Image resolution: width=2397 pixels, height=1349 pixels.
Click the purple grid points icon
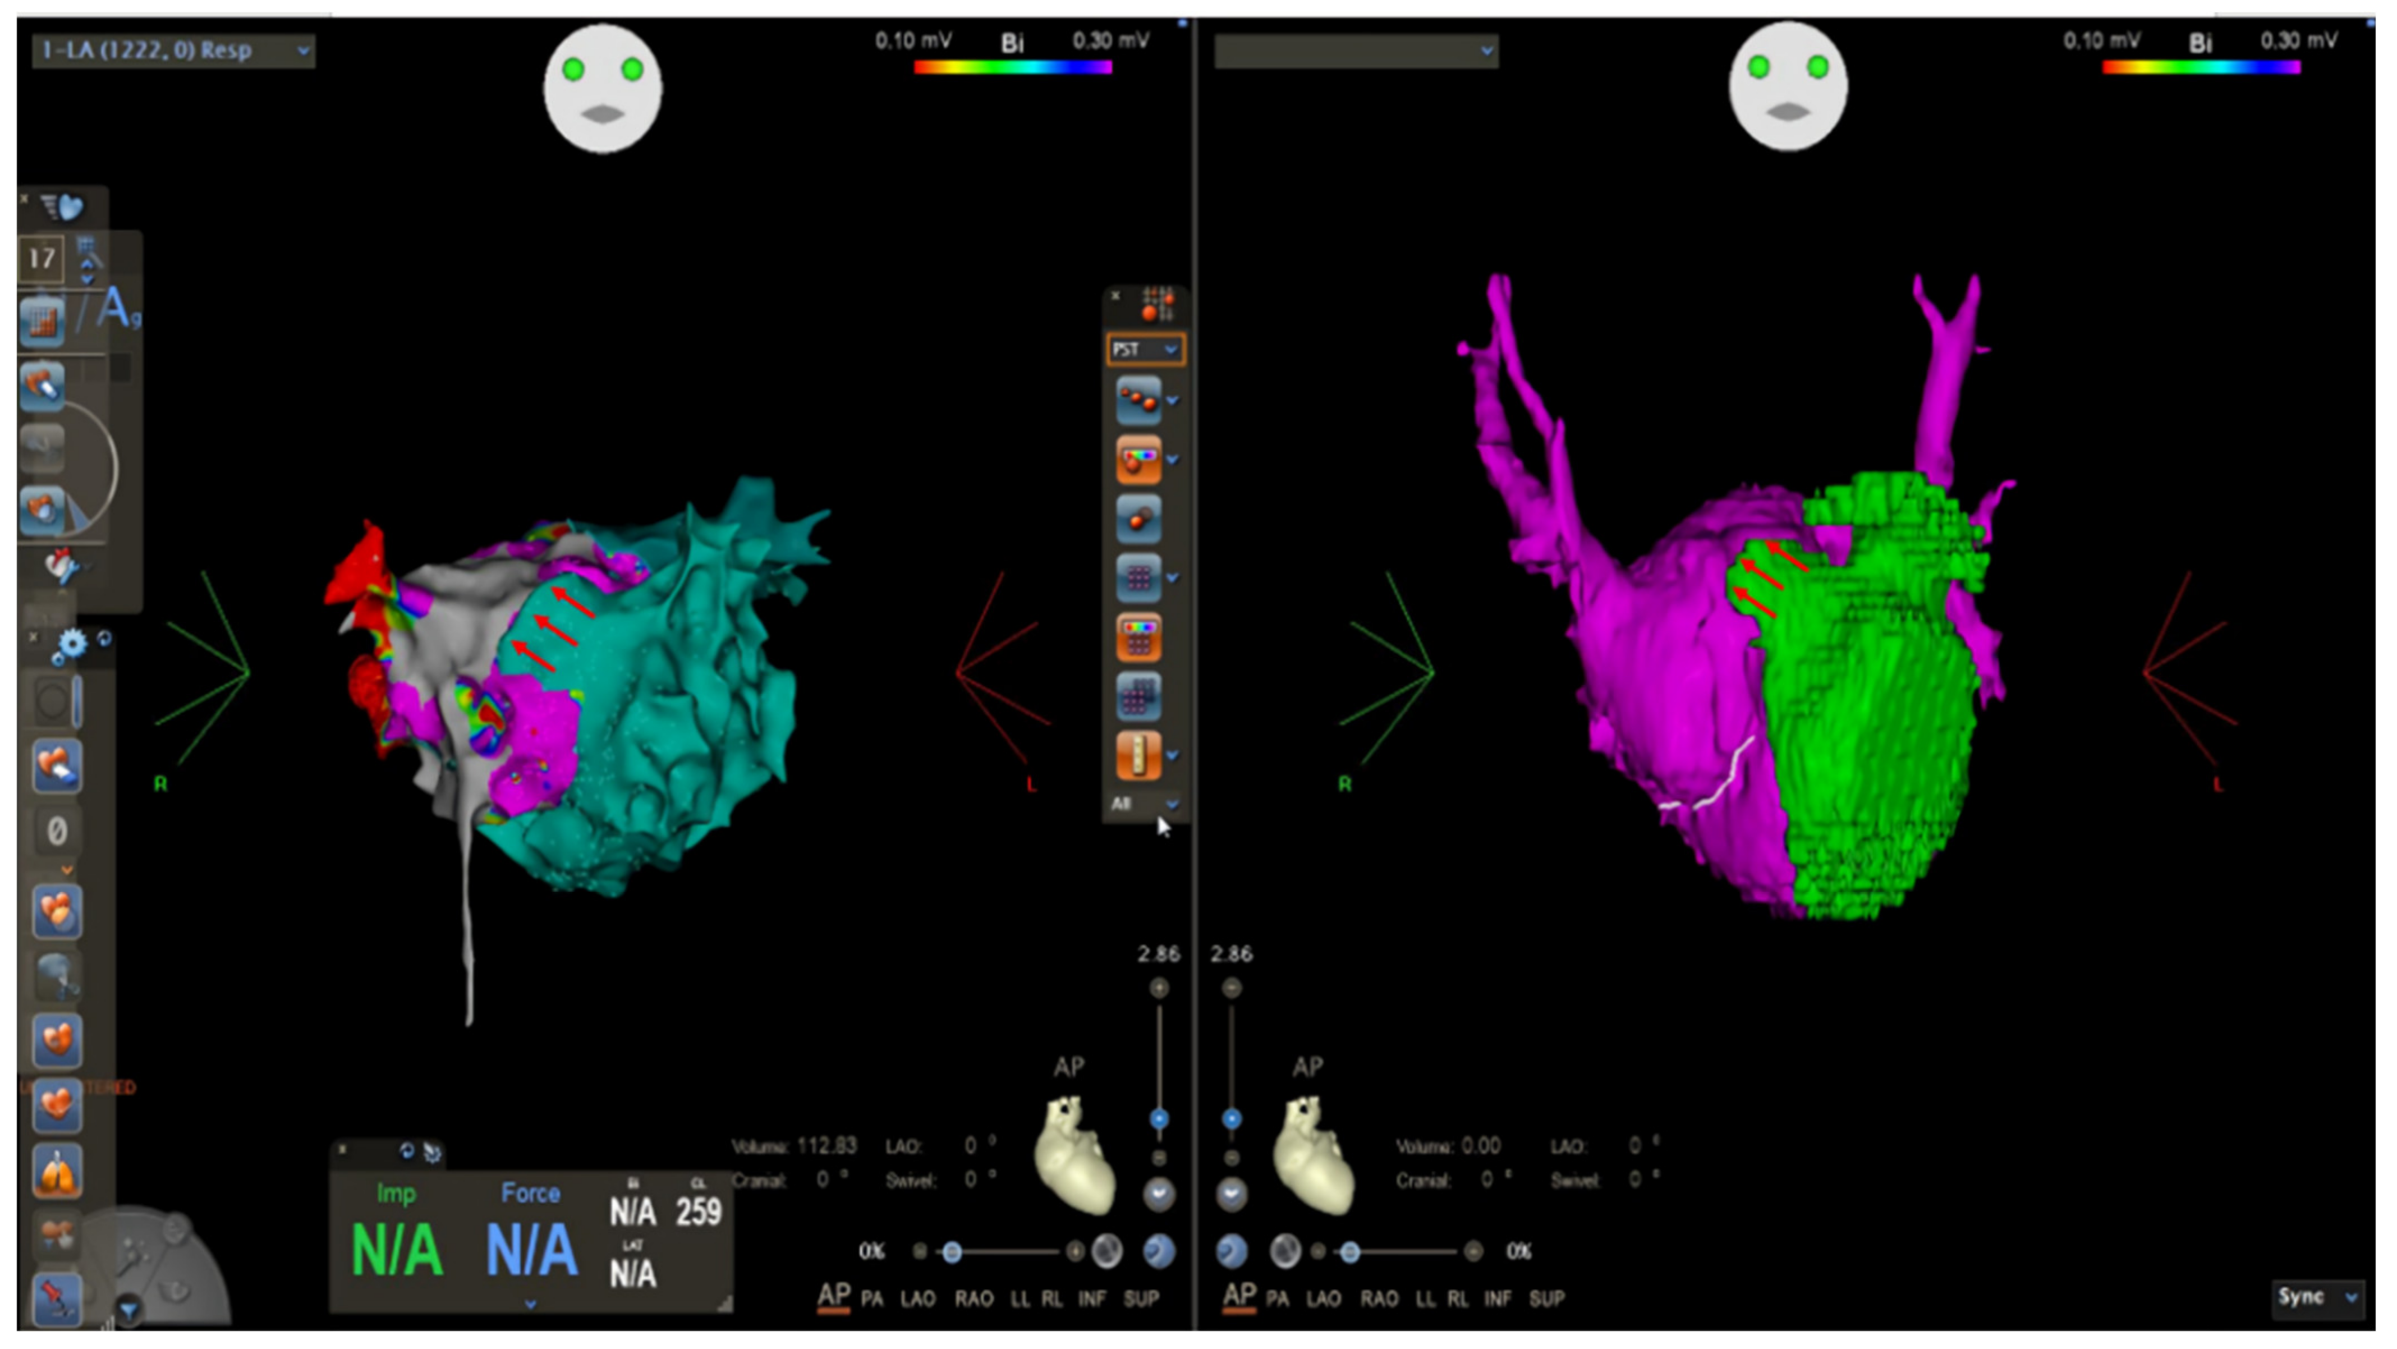pos(1138,579)
